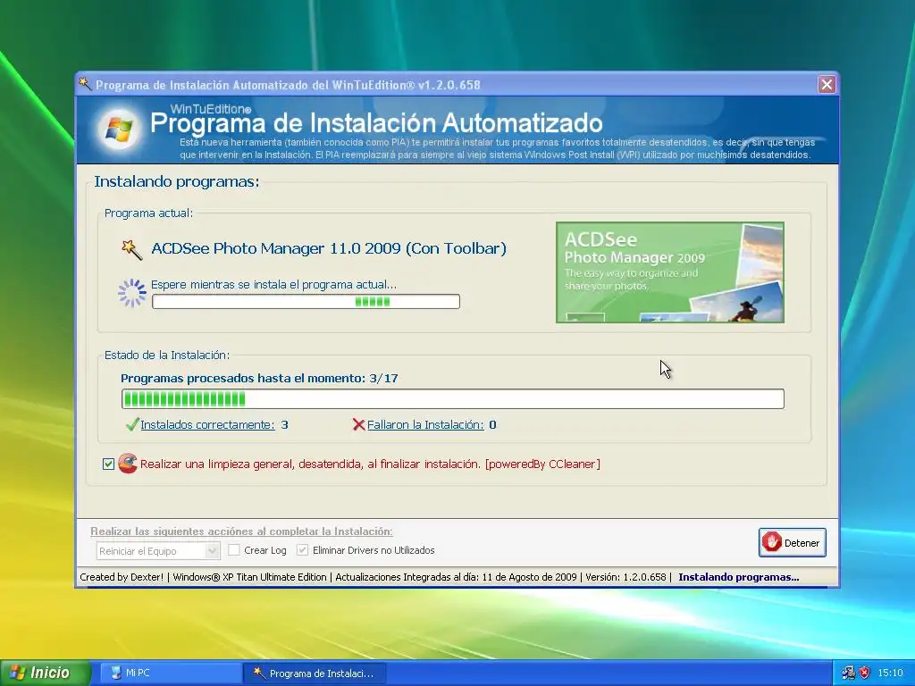Open the Instalados correctamente link
This screenshot has width=915, height=686.
pyautogui.click(x=207, y=424)
